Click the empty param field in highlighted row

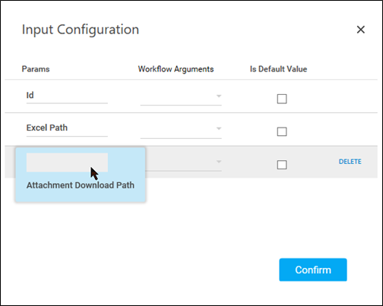pyautogui.click(x=67, y=162)
